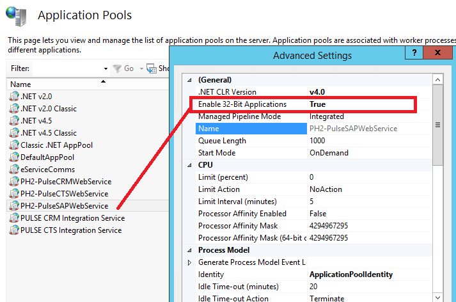Select PULSE CTS Integration Service pool
This screenshot has width=456, height=302.
click(70, 230)
